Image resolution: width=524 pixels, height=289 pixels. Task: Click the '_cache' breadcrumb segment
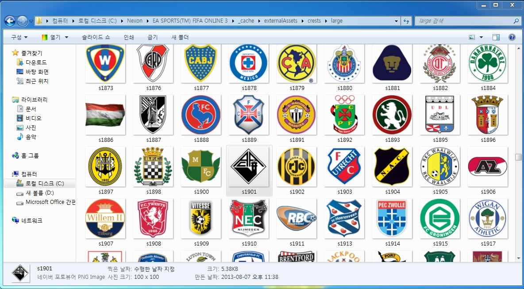point(246,21)
